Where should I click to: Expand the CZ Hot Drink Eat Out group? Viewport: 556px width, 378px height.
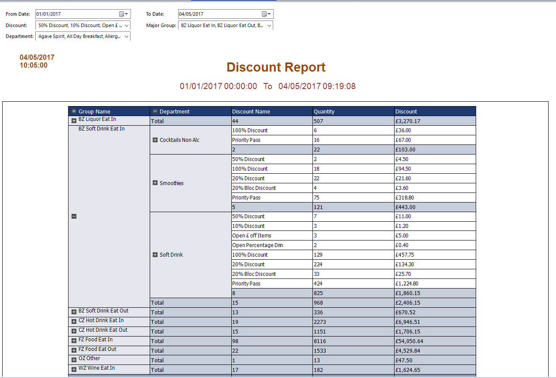[74, 331]
